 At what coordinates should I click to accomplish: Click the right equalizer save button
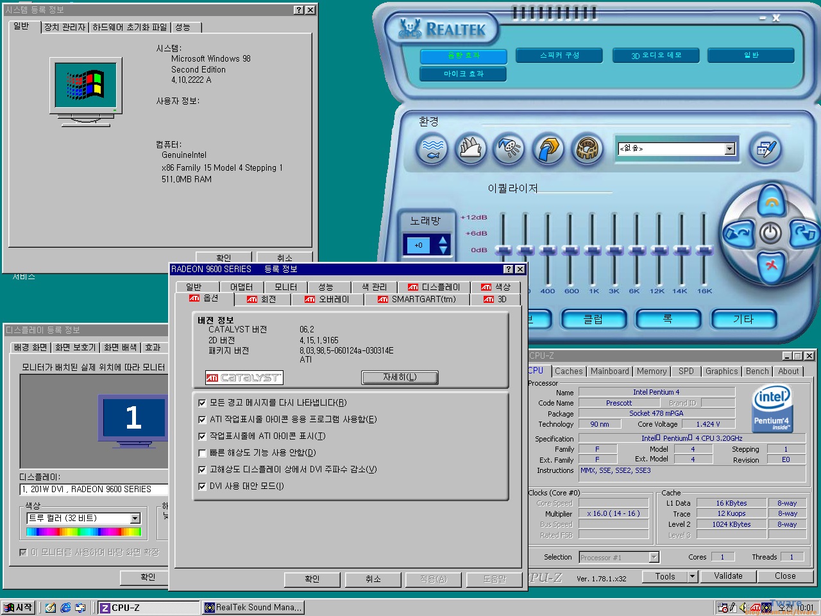pyautogui.click(x=803, y=233)
